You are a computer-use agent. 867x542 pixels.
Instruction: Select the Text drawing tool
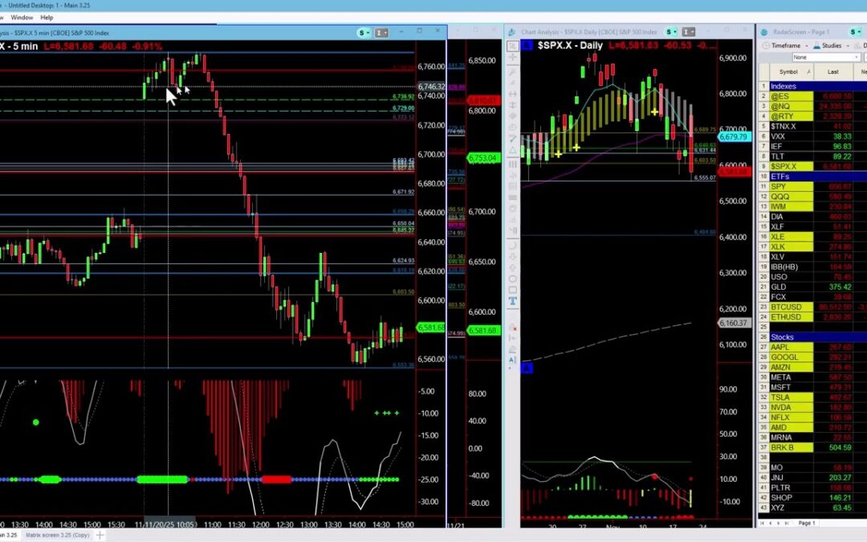[513, 301]
